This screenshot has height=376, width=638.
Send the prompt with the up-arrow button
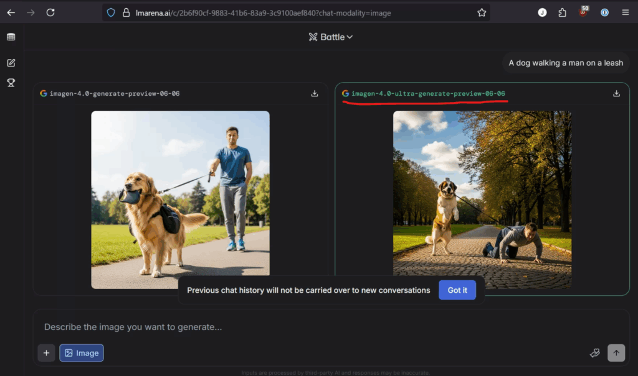[616, 352]
